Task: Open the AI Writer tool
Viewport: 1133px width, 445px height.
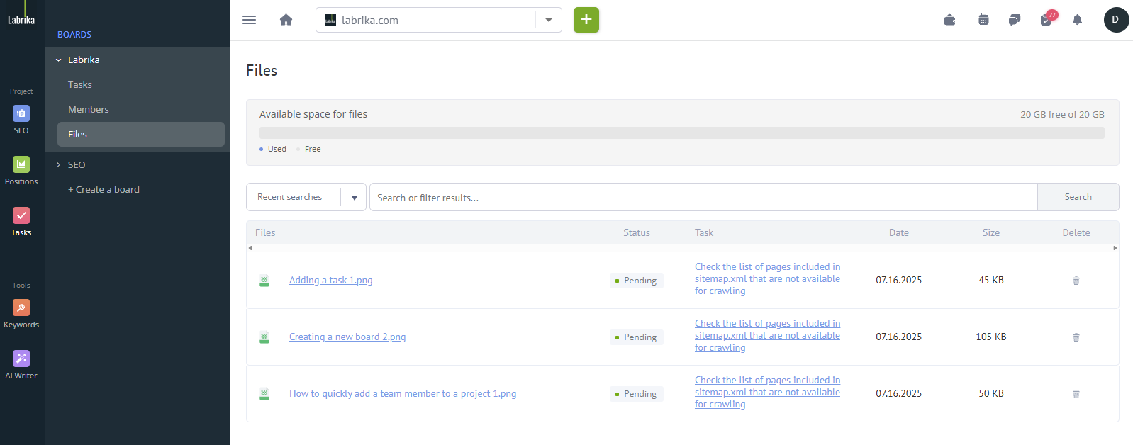Action: 21,364
